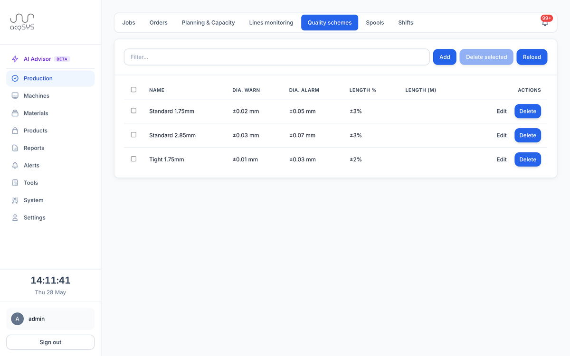Click the ±0.07 mm alarm value

(302, 135)
